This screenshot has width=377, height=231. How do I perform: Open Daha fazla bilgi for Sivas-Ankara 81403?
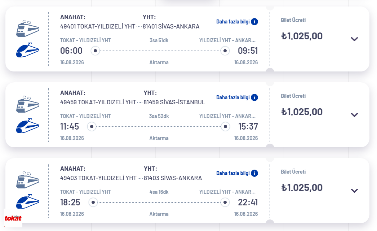[x=233, y=173]
